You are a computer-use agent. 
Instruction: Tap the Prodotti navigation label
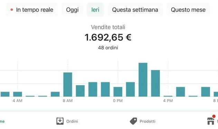(x=148, y=121)
